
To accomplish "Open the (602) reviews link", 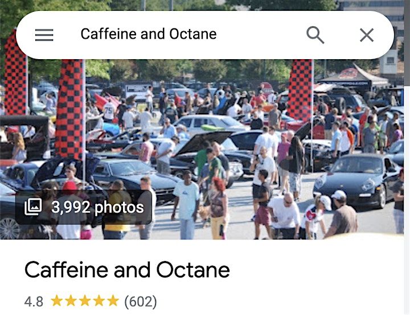I will tap(141, 302).
